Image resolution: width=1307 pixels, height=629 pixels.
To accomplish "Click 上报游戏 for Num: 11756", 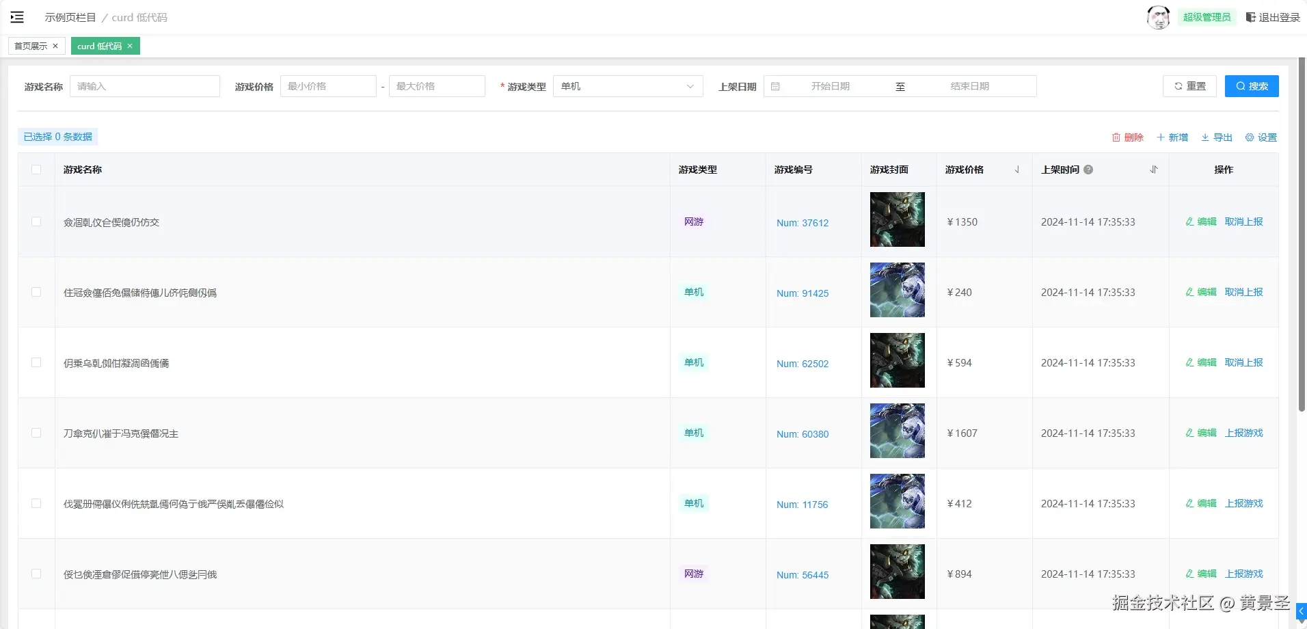I will tap(1244, 503).
